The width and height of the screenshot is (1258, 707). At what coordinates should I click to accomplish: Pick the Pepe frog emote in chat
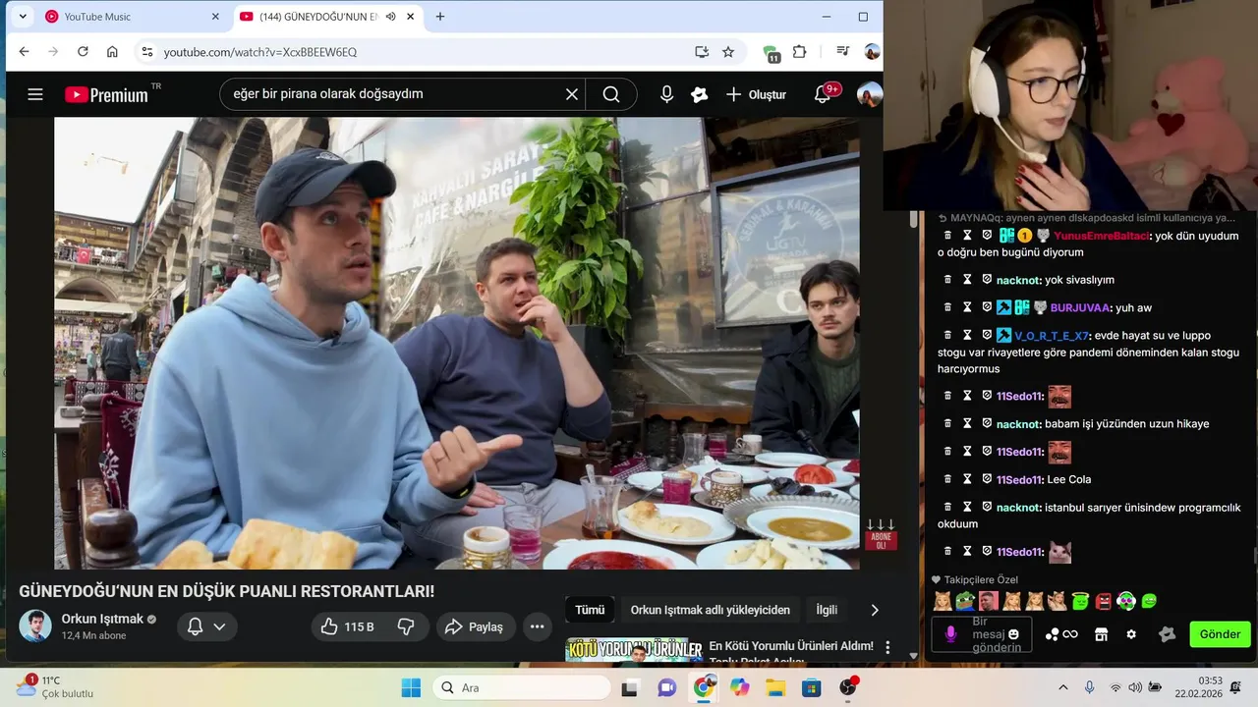tap(964, 601)
